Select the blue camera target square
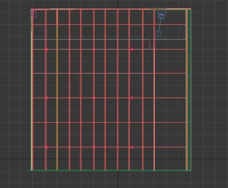The width and height of the screenshot is (228, 188). 158,33
